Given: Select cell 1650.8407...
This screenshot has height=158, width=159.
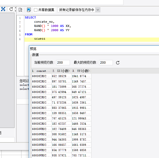Looking at the screenshot, I should 81,113.
